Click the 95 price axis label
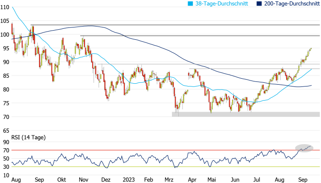The width and height of the screenshot is (321, 183). pos(6,48)
